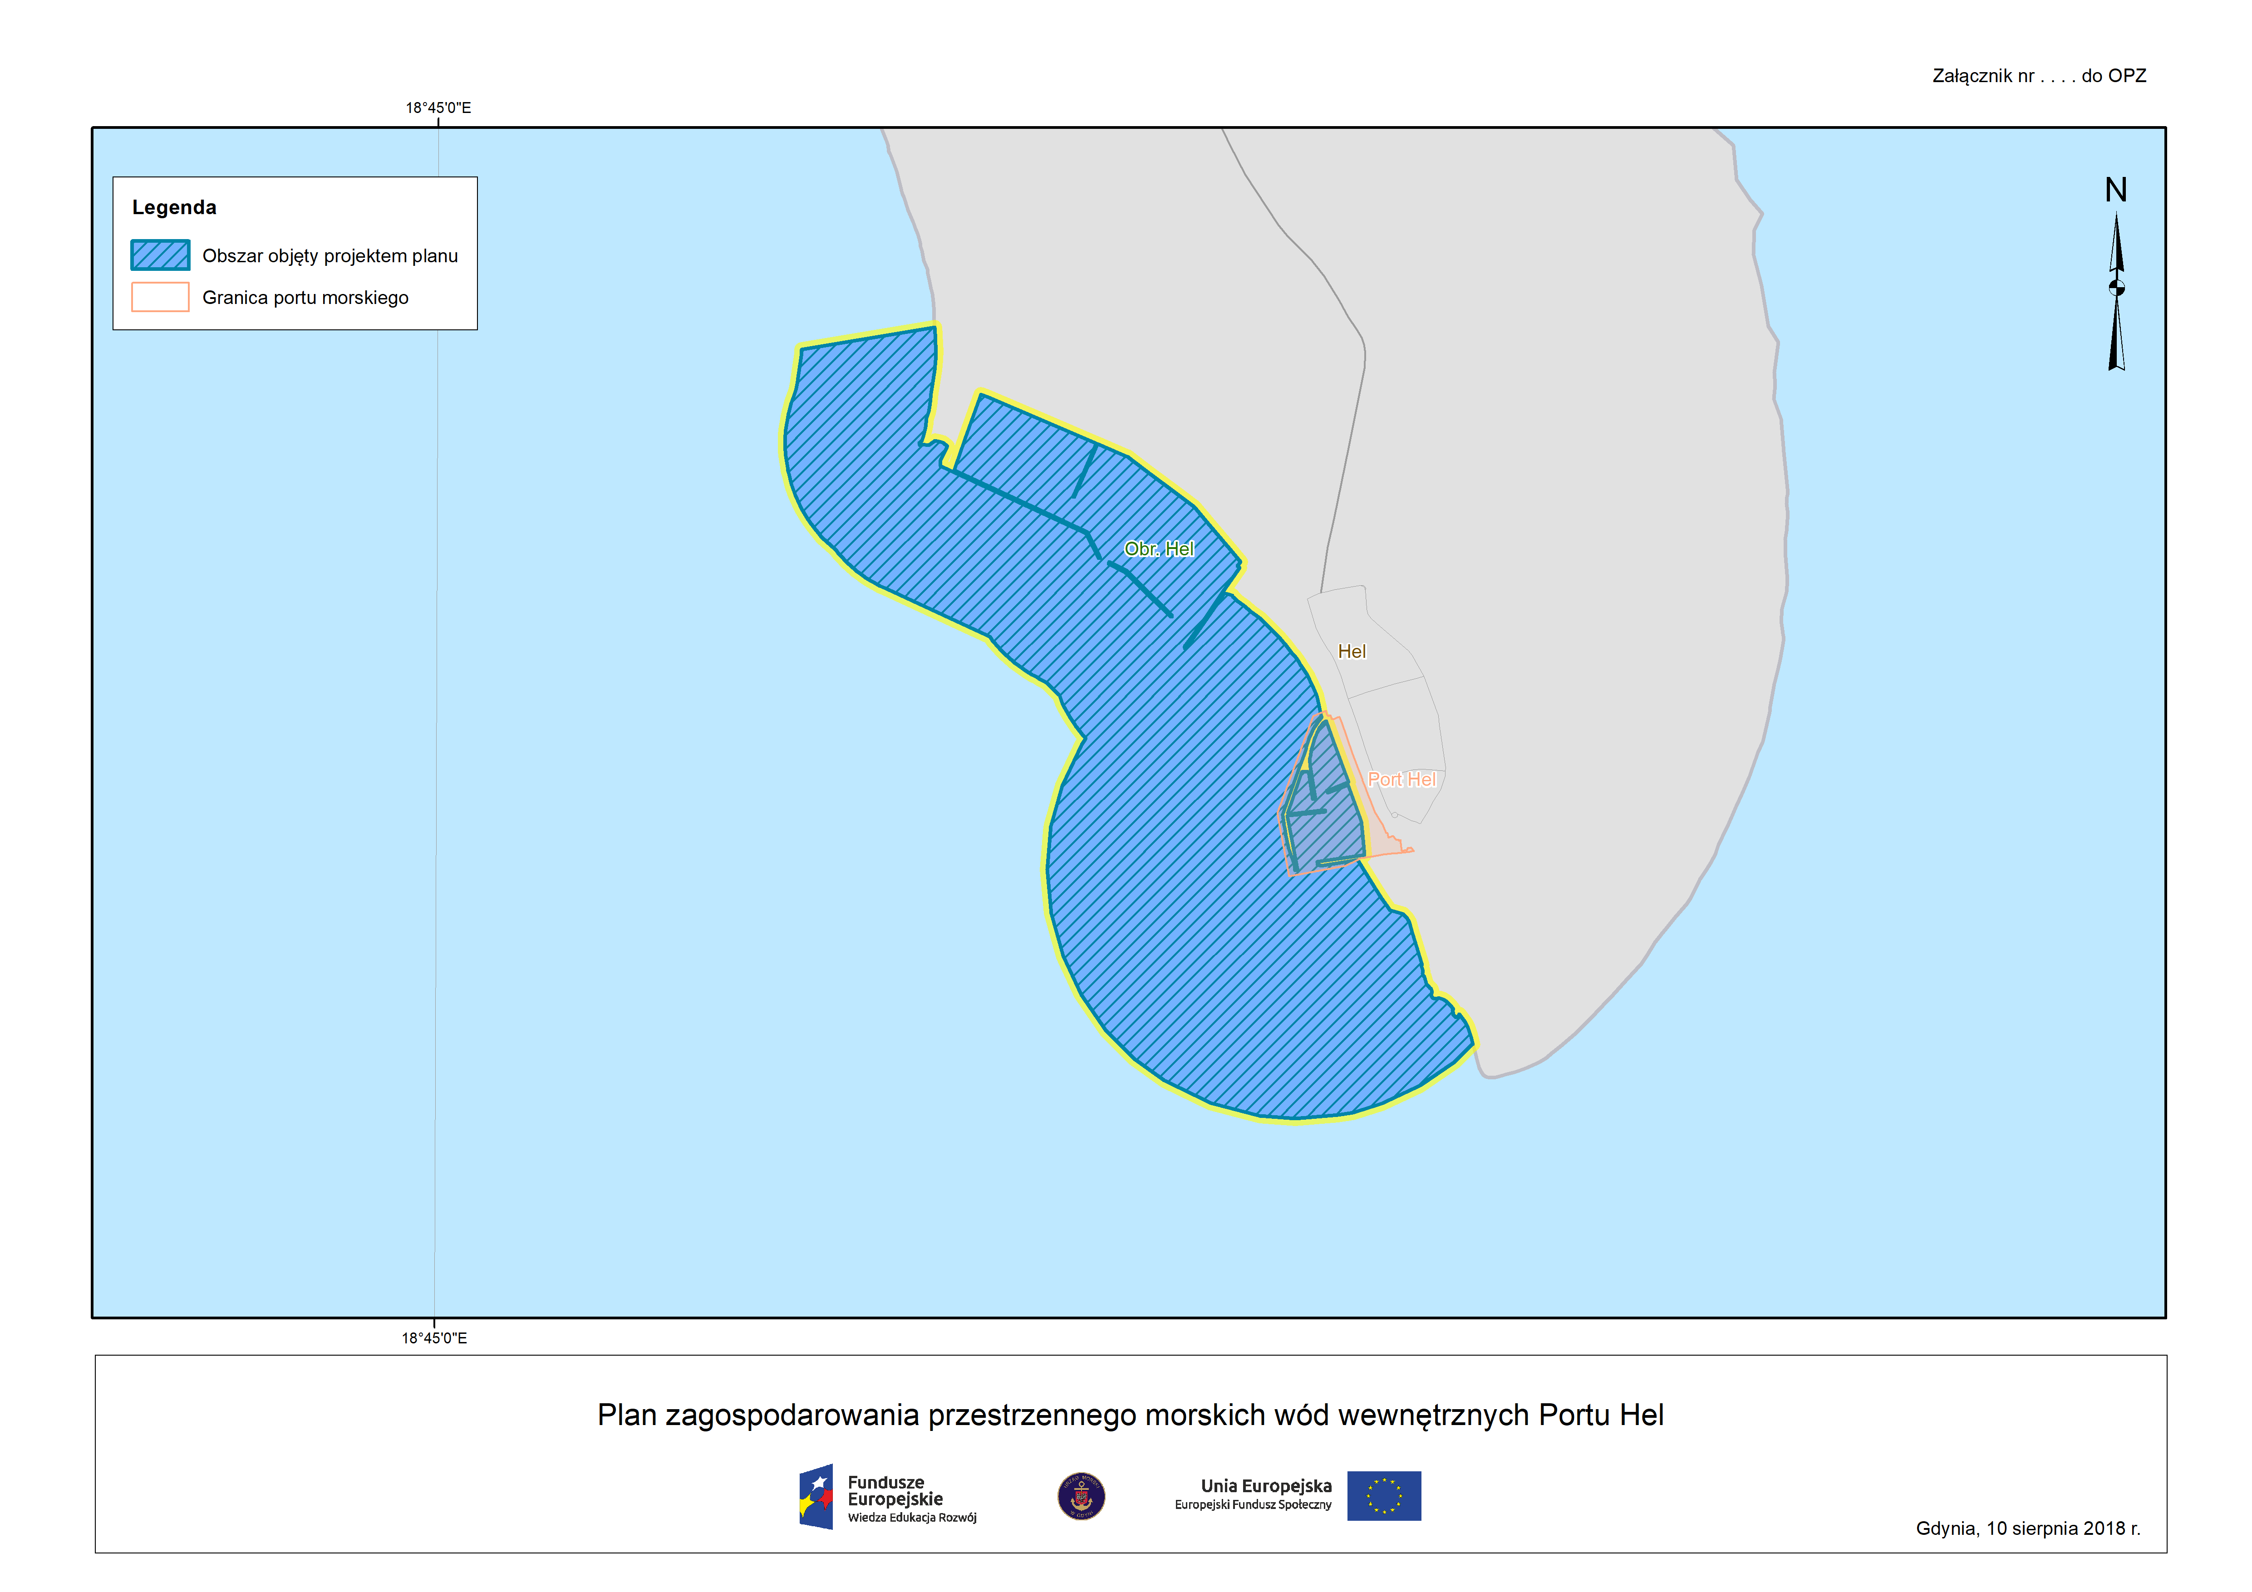This screenshot has width=2252, height=1592.
Task: Click the 'Hel' town label
Action: (x=1352, y=651)
